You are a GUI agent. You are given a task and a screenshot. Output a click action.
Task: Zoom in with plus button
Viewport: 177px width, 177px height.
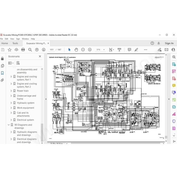(x=90, y=50)
